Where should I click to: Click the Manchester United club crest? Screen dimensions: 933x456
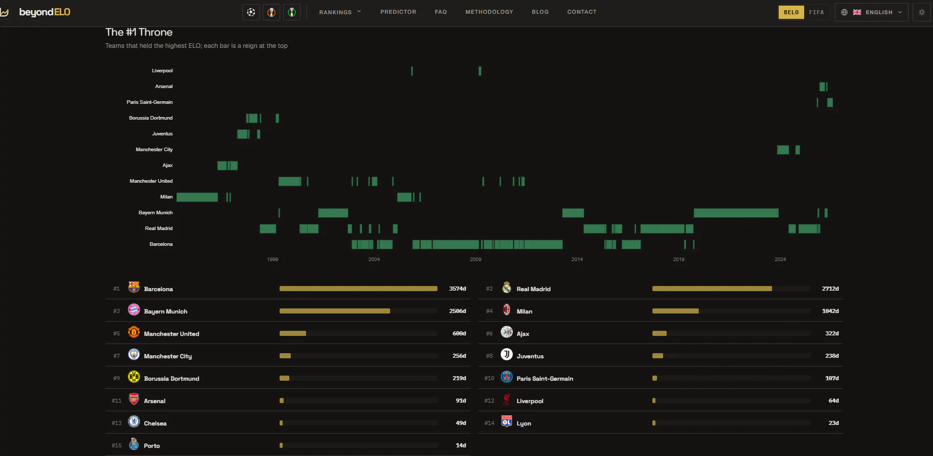coord(134,332)
